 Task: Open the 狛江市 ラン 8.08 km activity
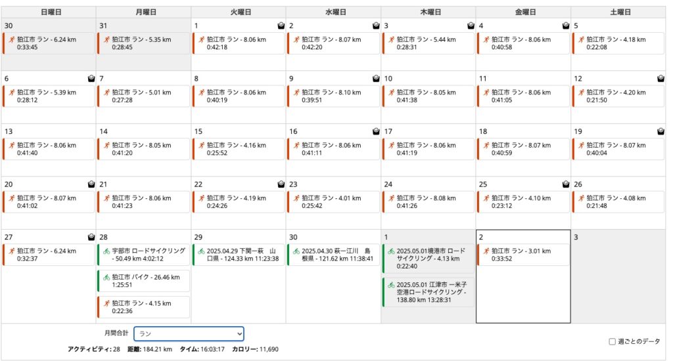[x=429, y=202]
